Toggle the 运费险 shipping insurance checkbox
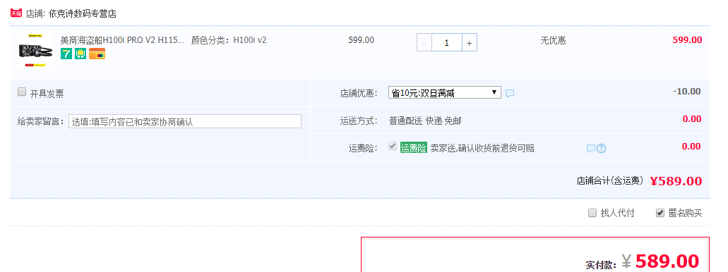The image size is (728, 272). coord(393,147)
